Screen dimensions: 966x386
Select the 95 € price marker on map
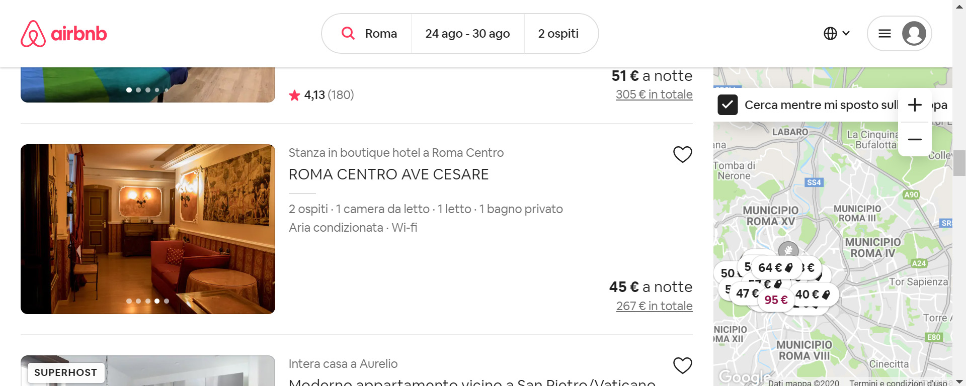tap(775, 300)
